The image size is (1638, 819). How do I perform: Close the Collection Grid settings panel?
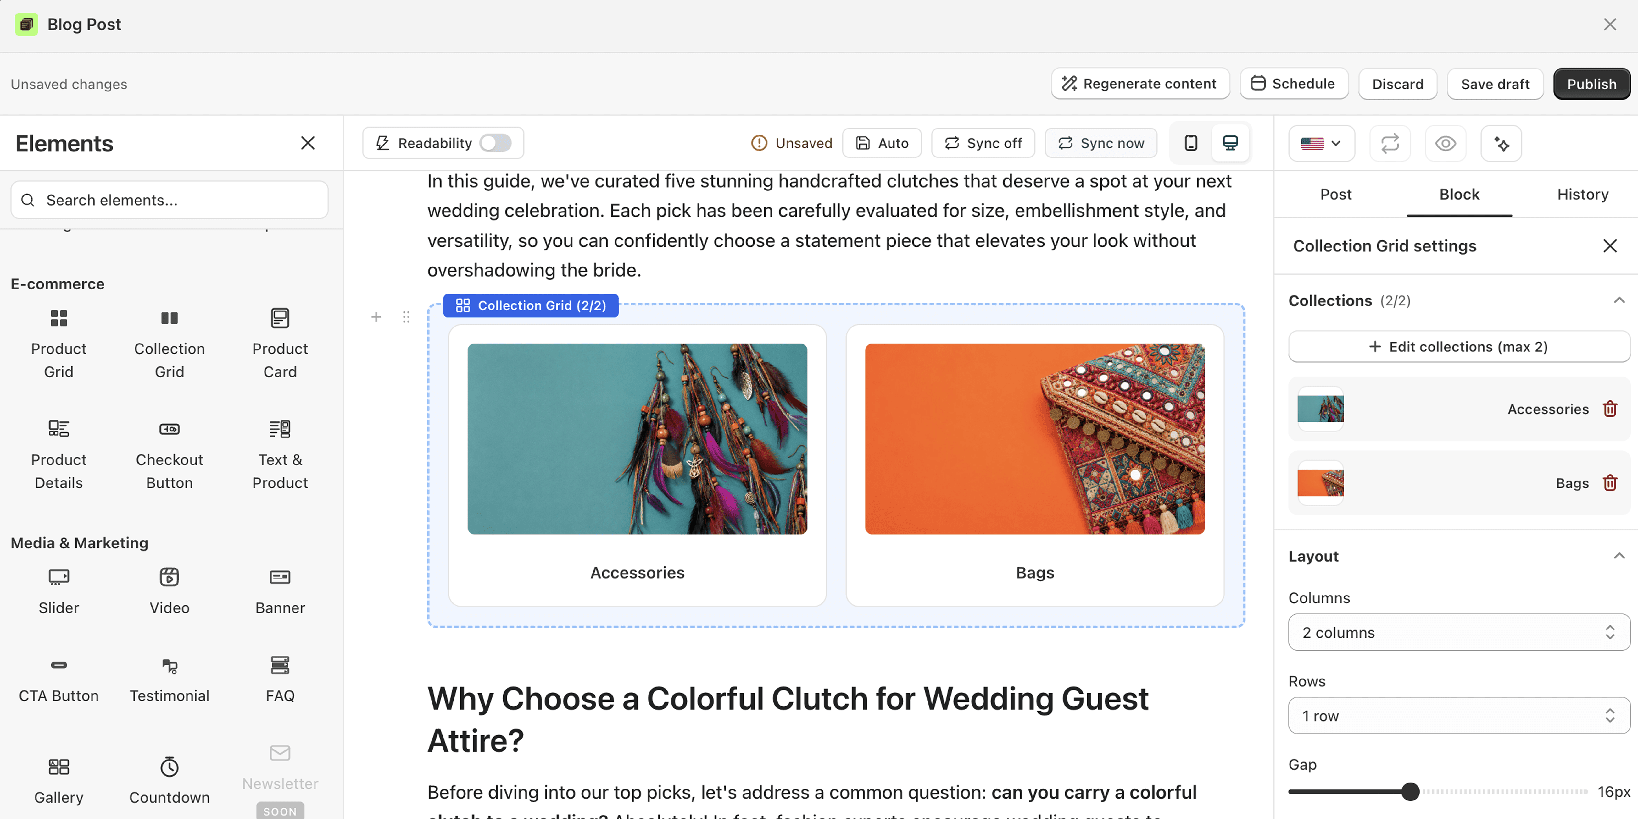pos(1609,246)
